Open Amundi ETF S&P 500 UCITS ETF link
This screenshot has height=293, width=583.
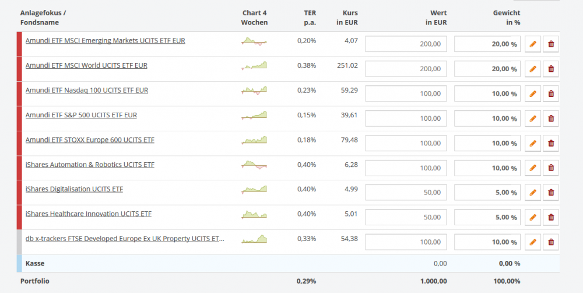click(81, 115)
